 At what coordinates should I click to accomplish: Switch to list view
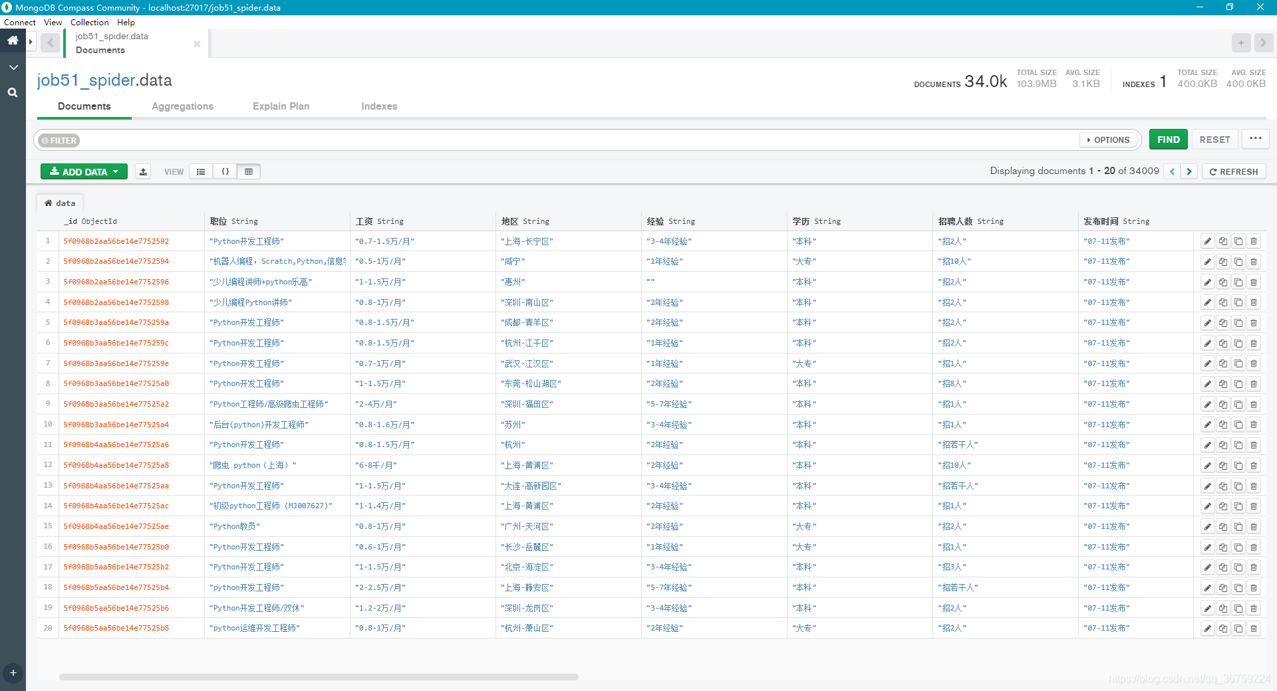click(201, 171)
